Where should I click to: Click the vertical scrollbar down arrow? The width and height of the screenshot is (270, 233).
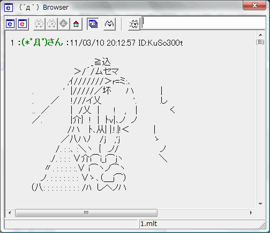pos(260,204)
